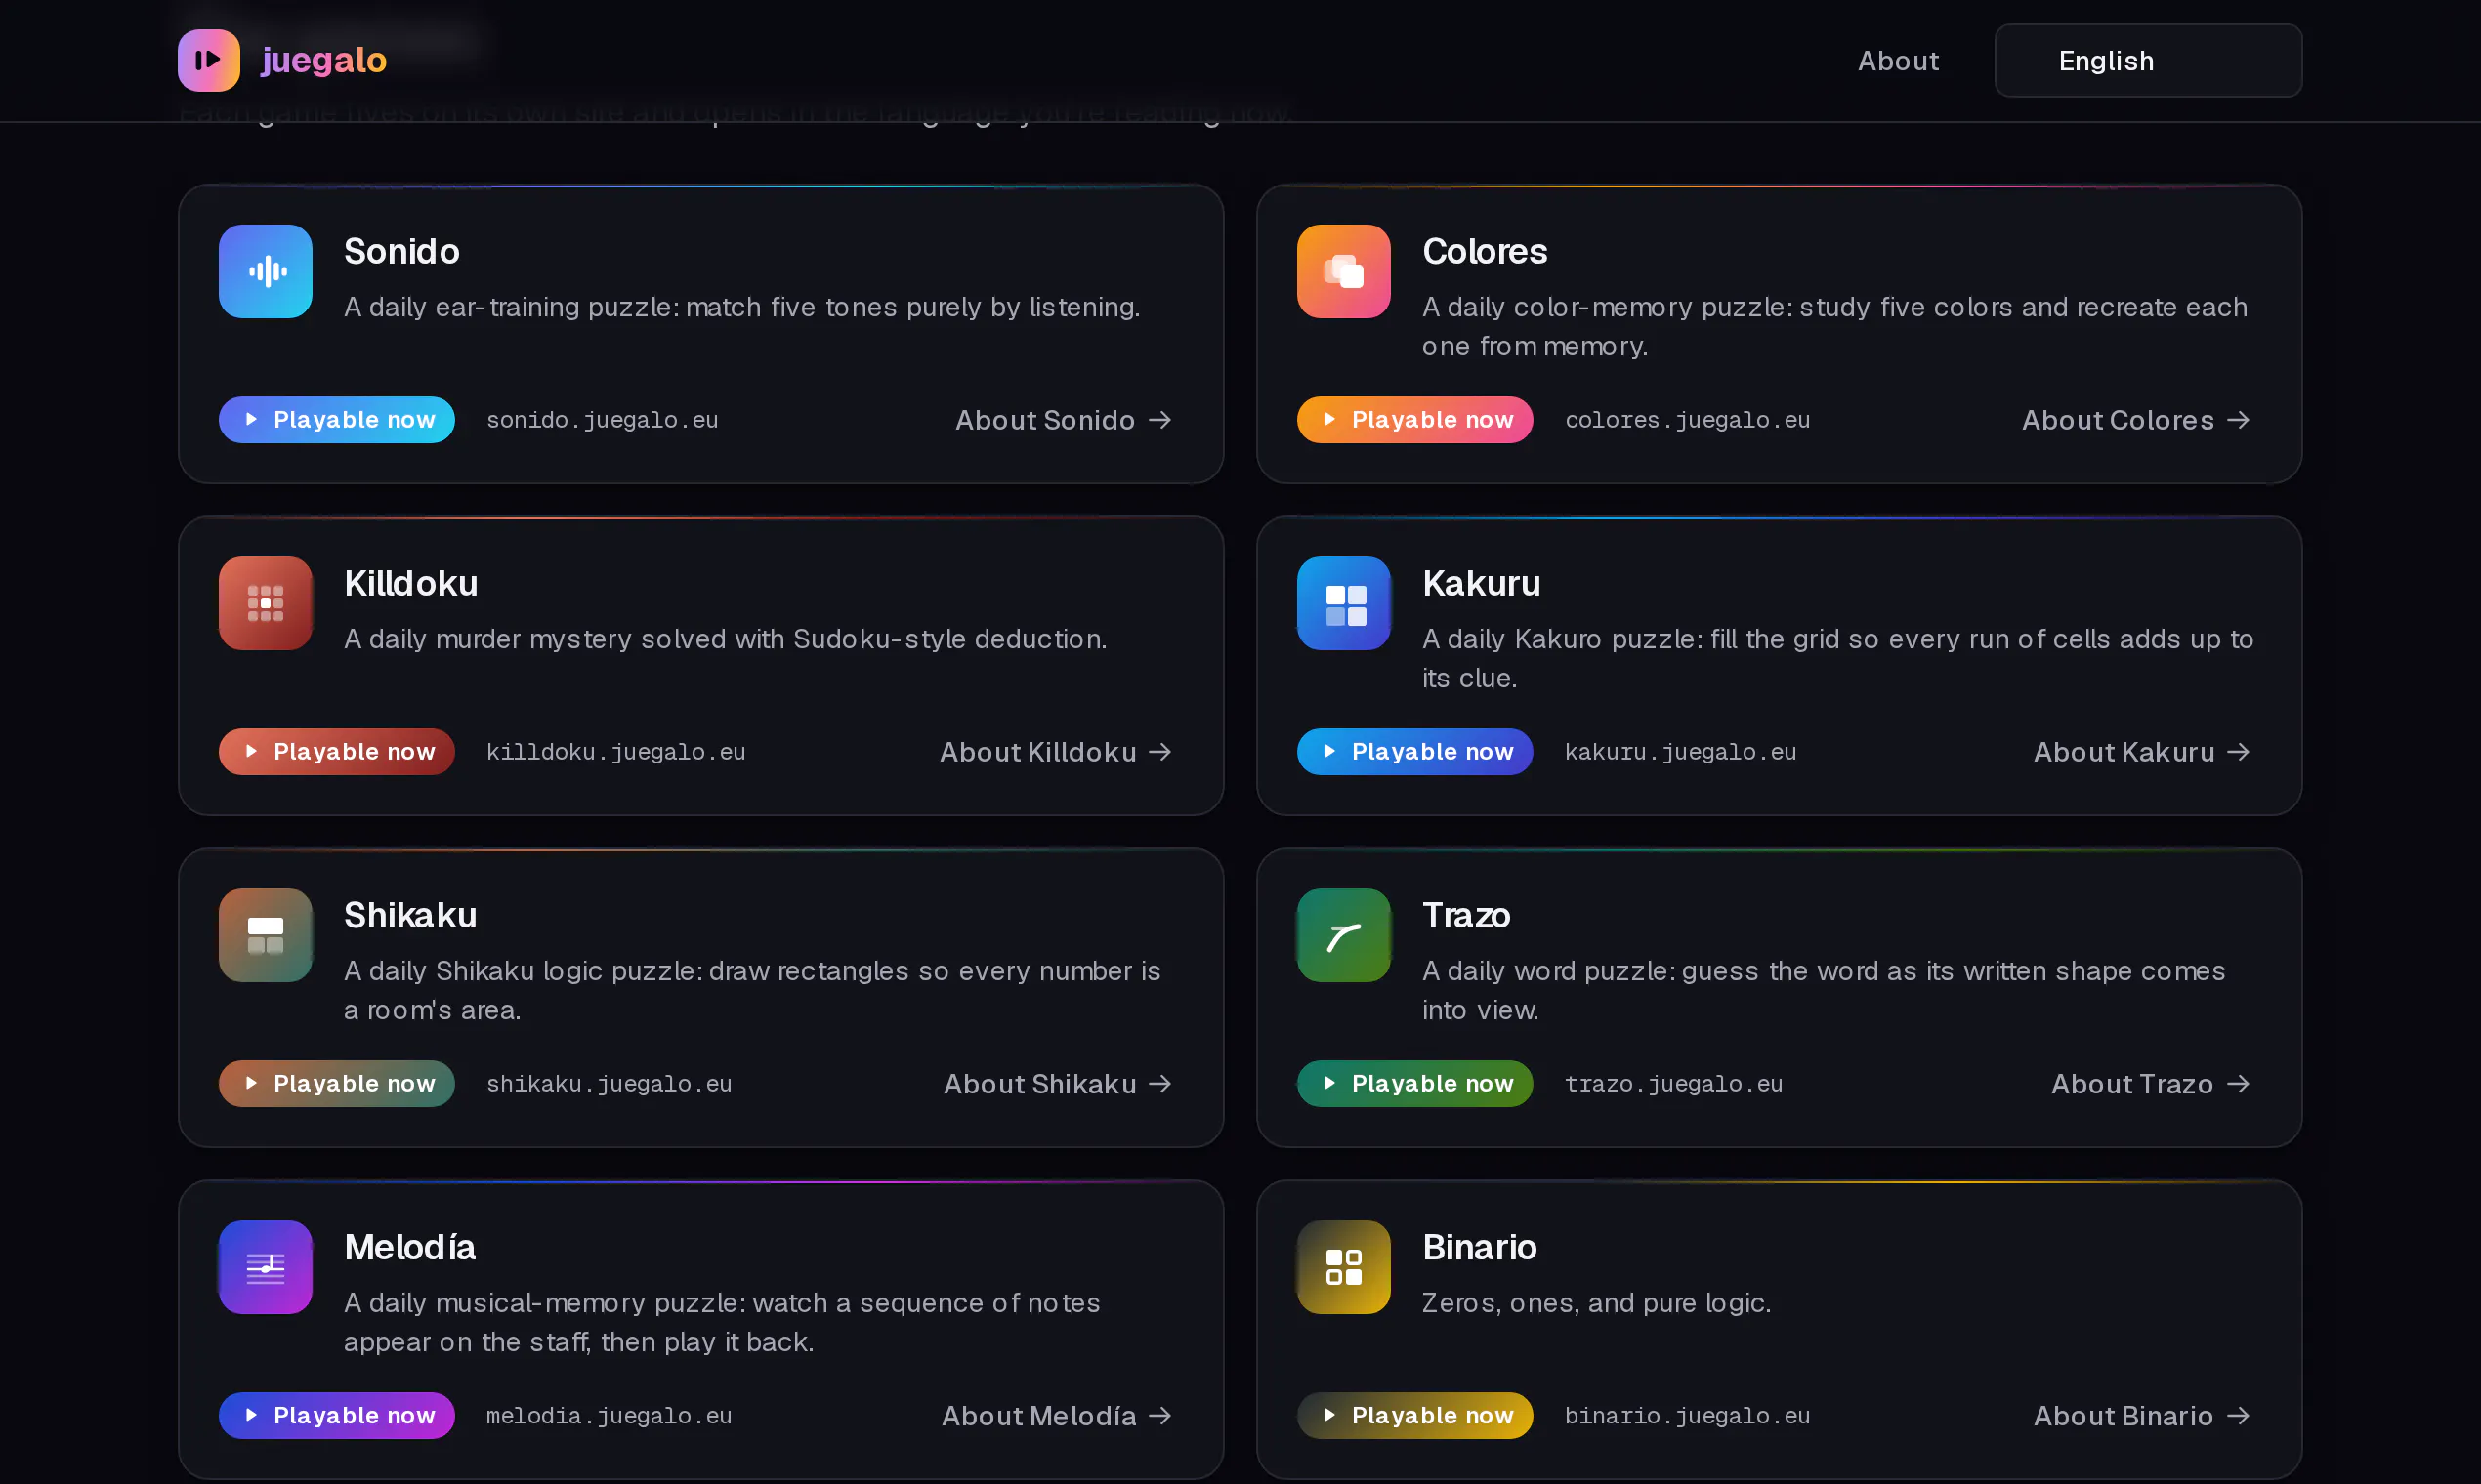
Task: Click the juegalo play logo icon
Action: click(x=208, y=60)
